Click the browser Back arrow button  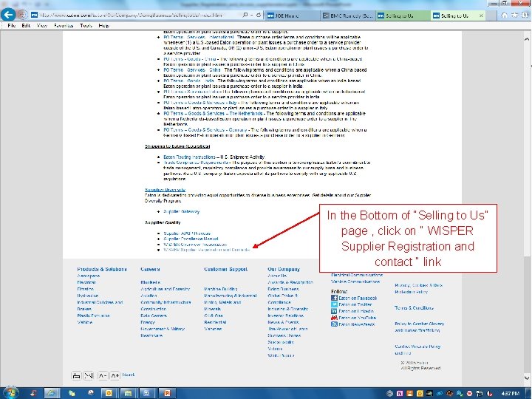click(8, 15)
